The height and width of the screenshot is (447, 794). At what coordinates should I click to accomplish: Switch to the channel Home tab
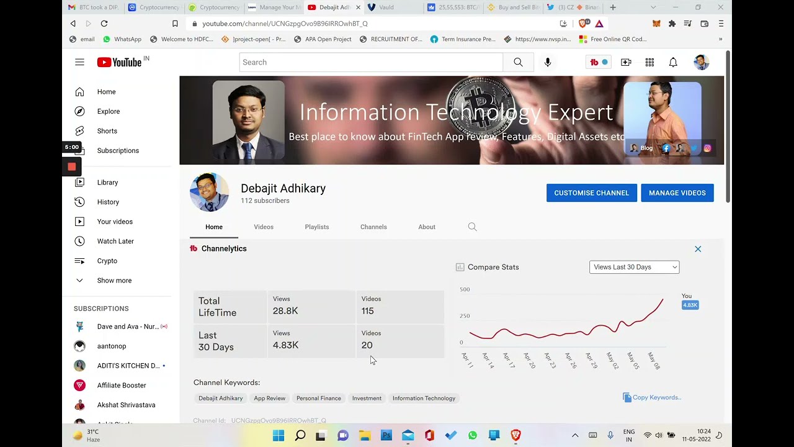tap(214, 227)
